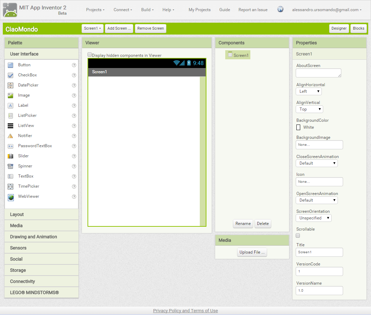The height and width of the screenshot is (315, 371).
Task: Click the MIT App Inventor android logo
Action: pos(10,10)
